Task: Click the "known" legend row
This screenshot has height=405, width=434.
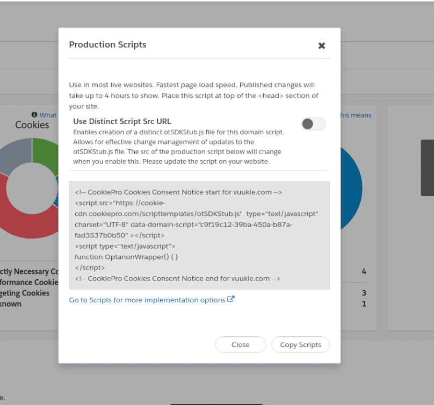Action: coord(11,304)
